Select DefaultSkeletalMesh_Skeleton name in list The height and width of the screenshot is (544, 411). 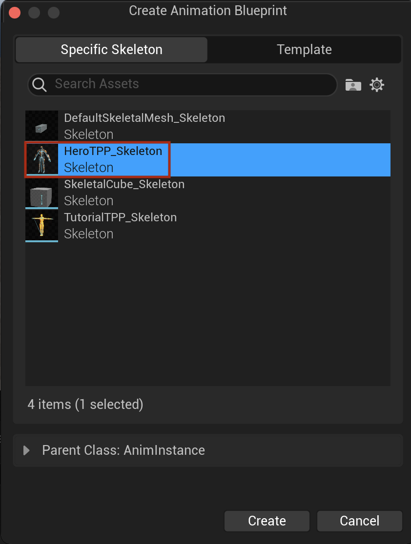click(x=144, y=118)
